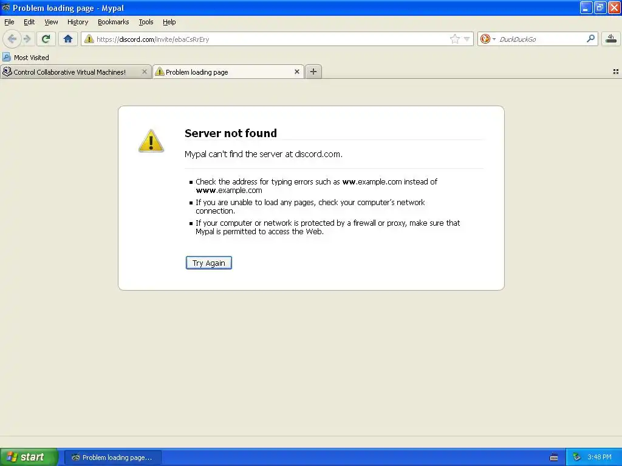Image resolution: width=622 pixels, height=466 pixels.
Task: Minimize the Mypal window
Action: [x=586, y=7]
